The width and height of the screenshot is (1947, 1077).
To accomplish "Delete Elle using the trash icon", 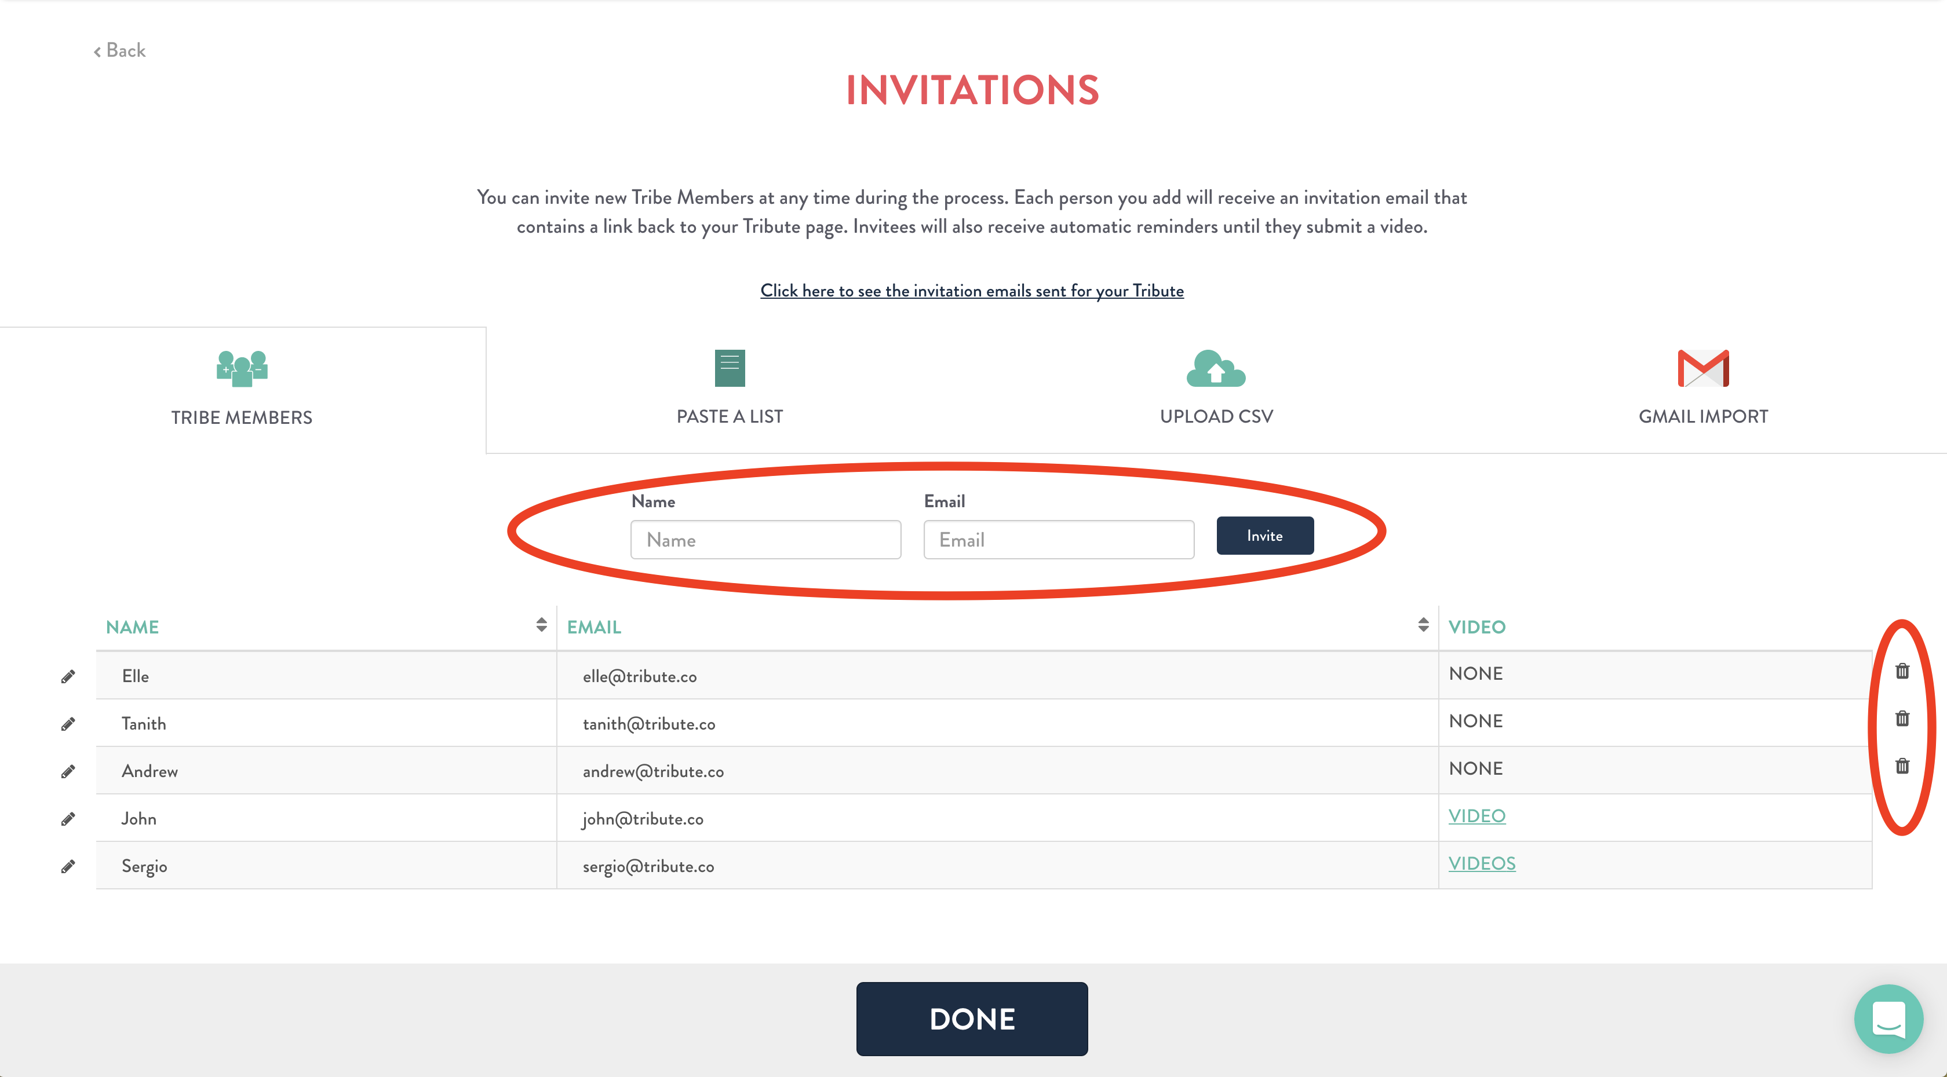I will (1902, 671).
